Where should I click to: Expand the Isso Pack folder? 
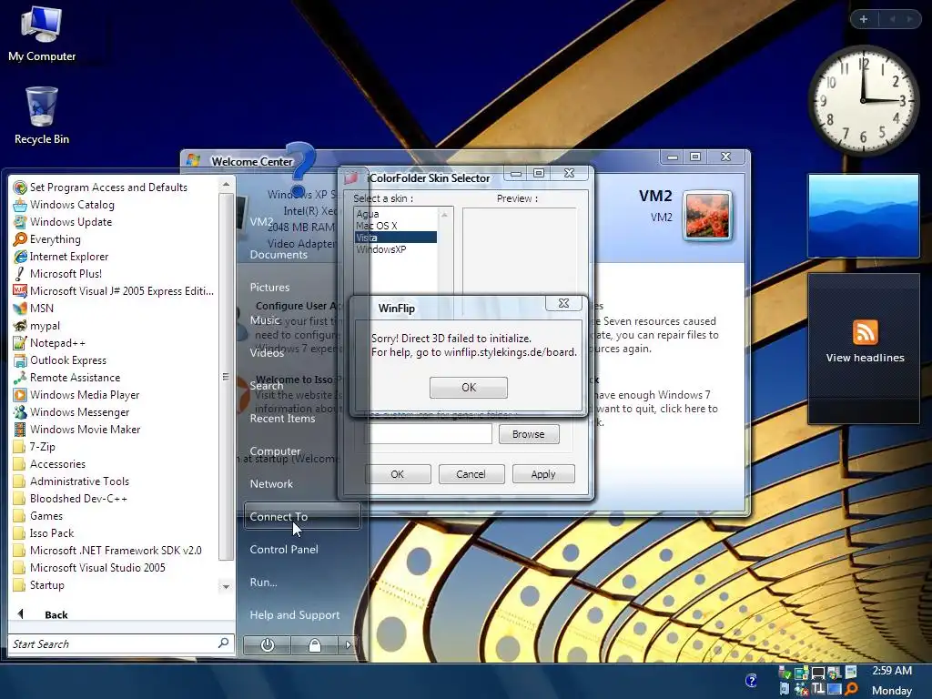pyautogui.click(x=44, y=533)
